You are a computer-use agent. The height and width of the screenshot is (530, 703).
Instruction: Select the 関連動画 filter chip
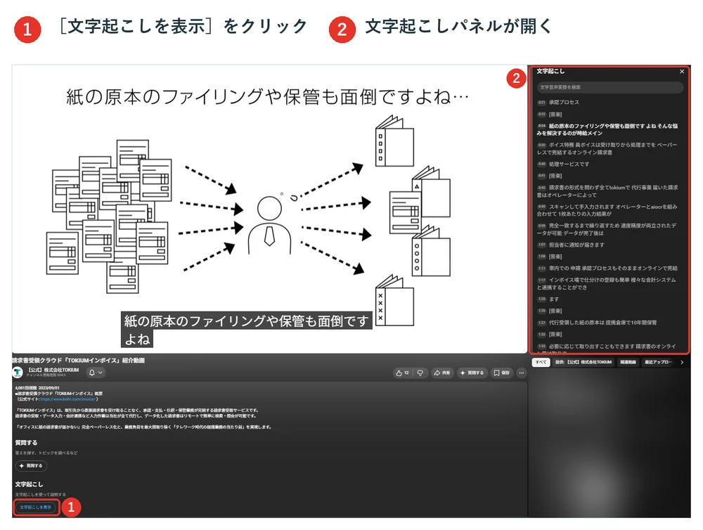pos(628,362)
